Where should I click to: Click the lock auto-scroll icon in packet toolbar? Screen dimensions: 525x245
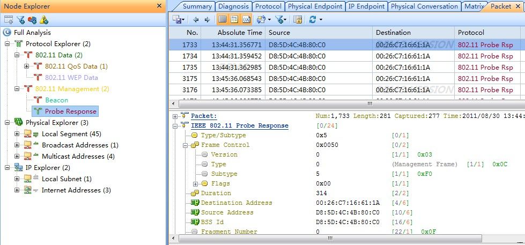(297, 19)
